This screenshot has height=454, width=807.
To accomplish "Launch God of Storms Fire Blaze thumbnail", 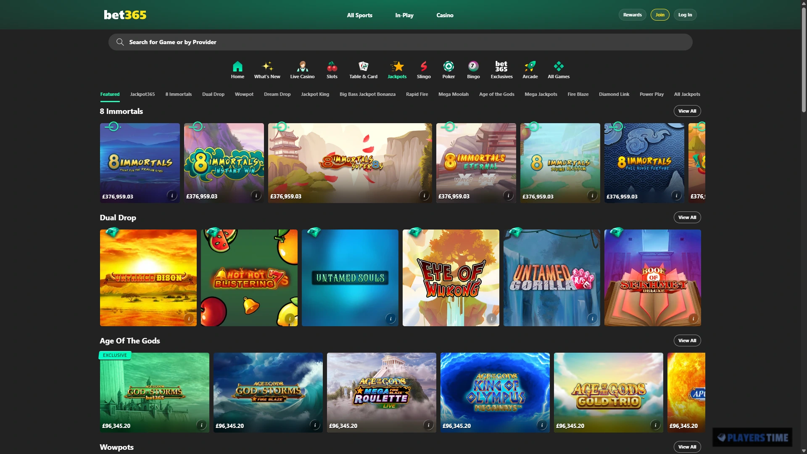I will pyautogui.click(x=268, y=393).
